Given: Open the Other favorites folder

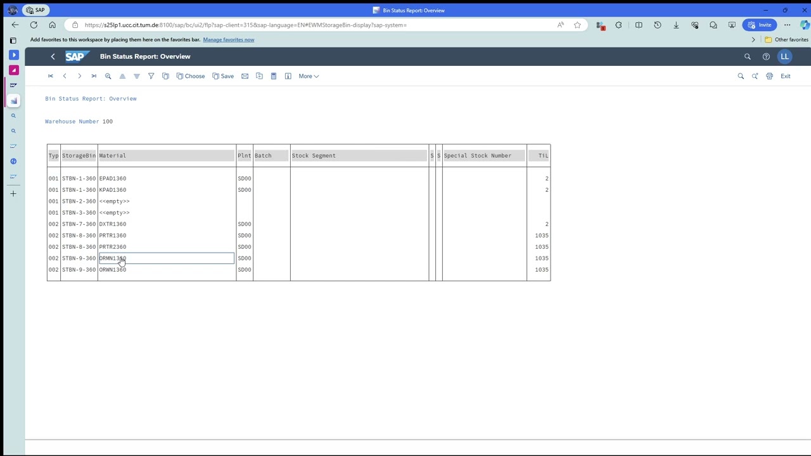Looking at the screenshot, I should 786,39.
